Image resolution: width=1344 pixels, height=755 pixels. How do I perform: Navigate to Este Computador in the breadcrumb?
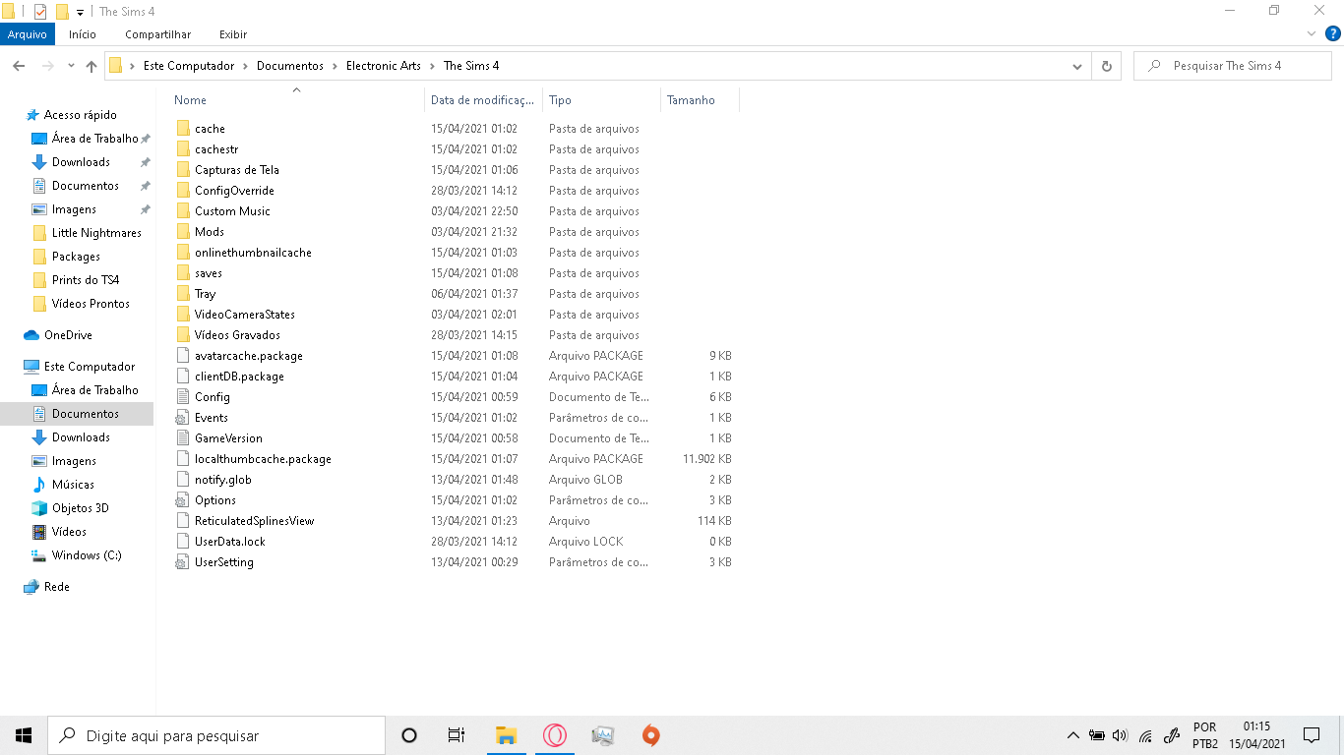tap(189, 66)
